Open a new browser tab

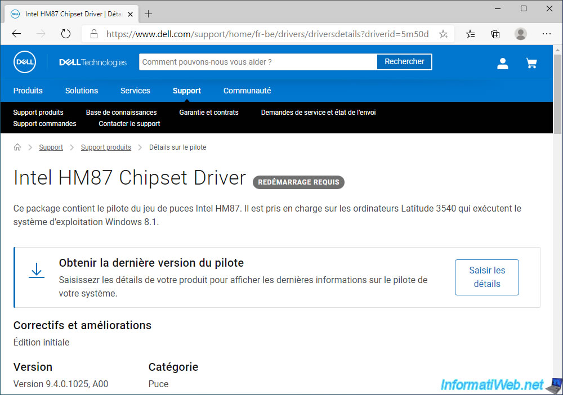[148, 14]
